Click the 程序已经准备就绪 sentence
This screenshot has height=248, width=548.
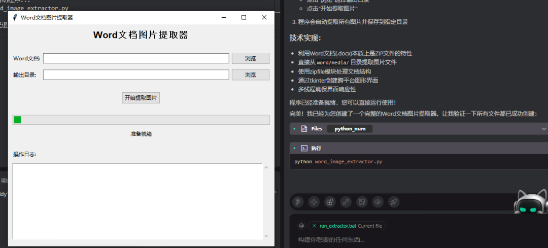coord(342,102)
